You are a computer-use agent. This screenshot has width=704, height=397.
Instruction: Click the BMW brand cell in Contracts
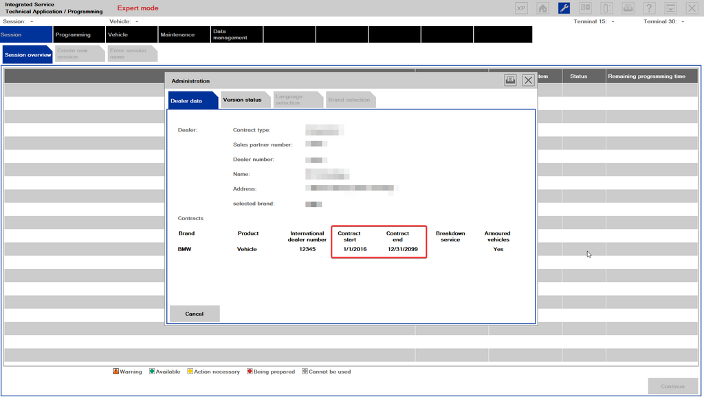[x=184, y=249]
